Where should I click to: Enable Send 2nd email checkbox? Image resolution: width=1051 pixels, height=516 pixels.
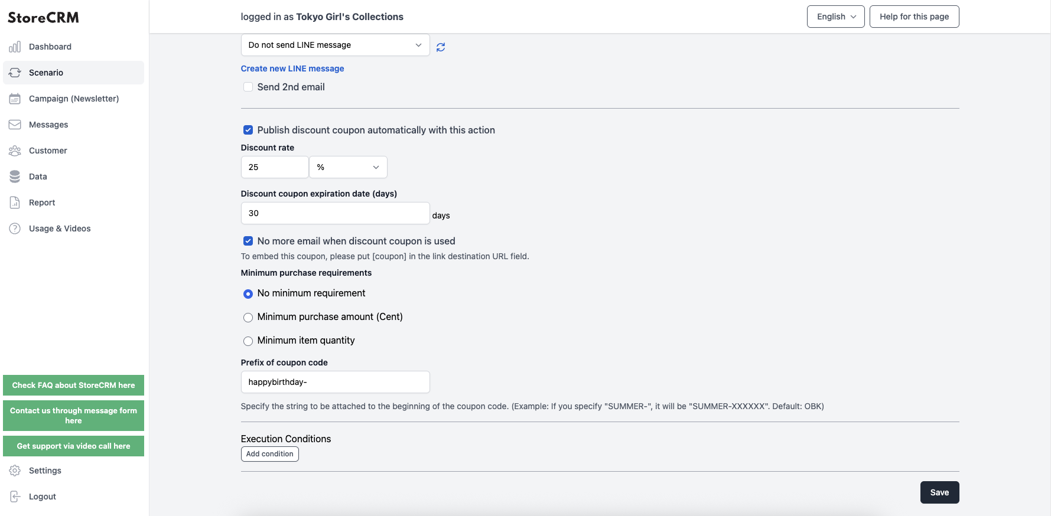click(248, 87)
